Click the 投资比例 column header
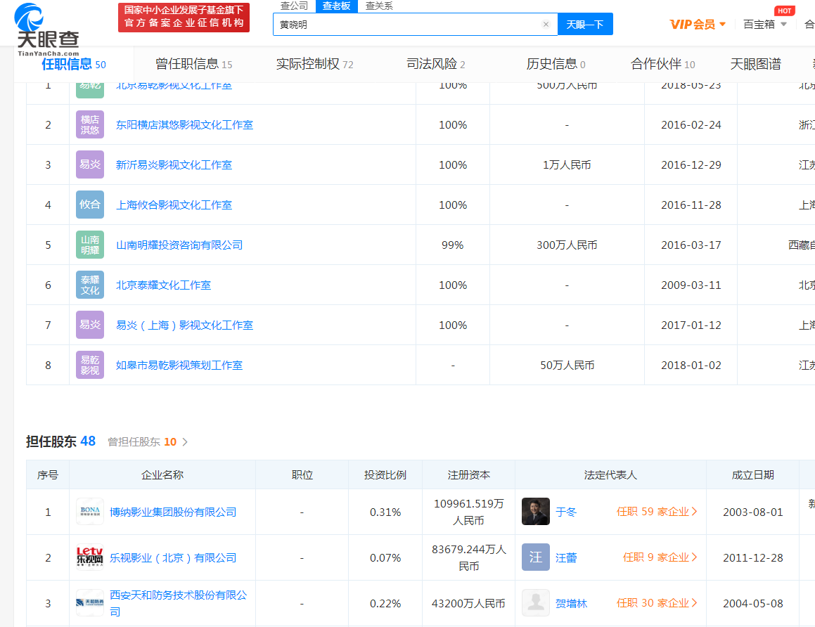 point(385,474)
